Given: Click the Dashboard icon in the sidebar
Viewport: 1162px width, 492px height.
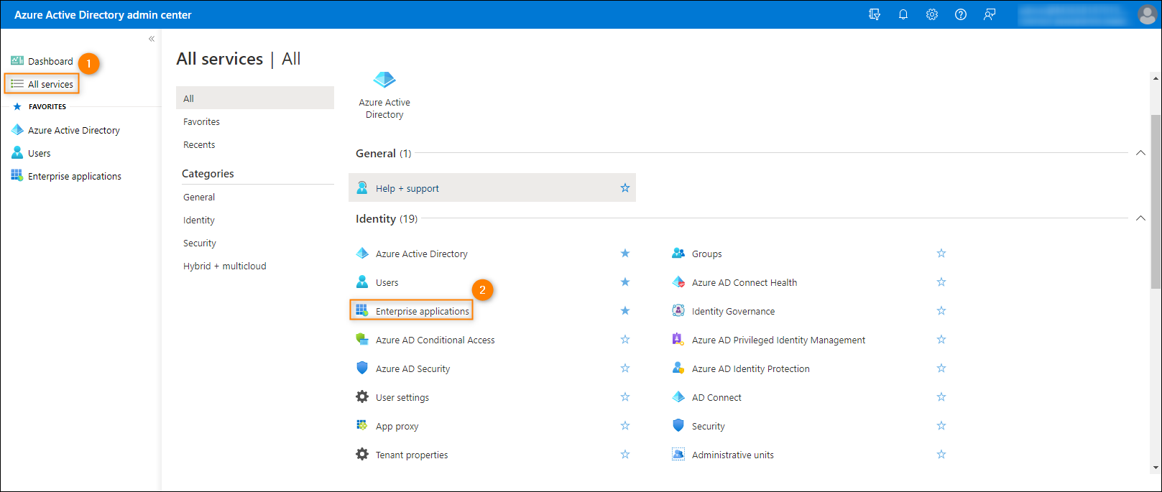Looking at the screenshot, I should pyautogui.click(x=17, y=60).
